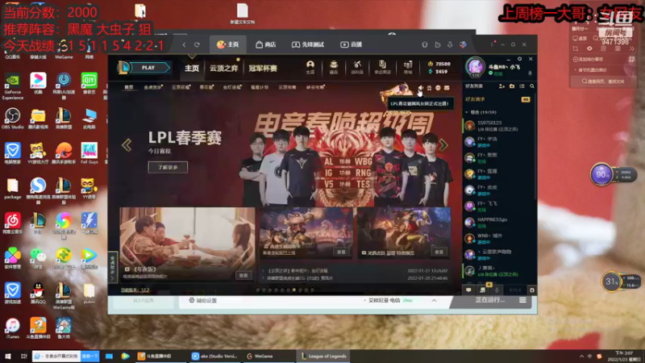This screenshot has height=363, width=645.
Task: Expand system tray hidden icons chevron
Action: (581, 357)
